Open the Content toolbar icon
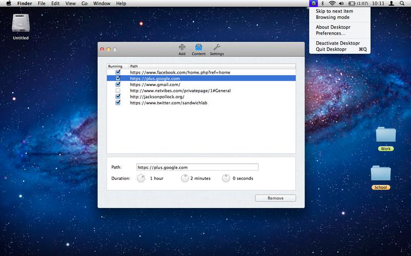Screen dimensions: 411x256 tap(198, 48)
